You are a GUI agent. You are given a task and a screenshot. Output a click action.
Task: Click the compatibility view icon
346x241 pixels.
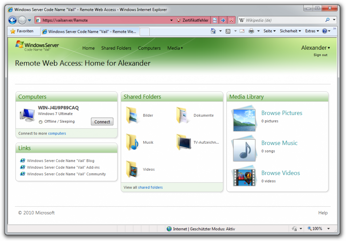(x=215, y=20)
